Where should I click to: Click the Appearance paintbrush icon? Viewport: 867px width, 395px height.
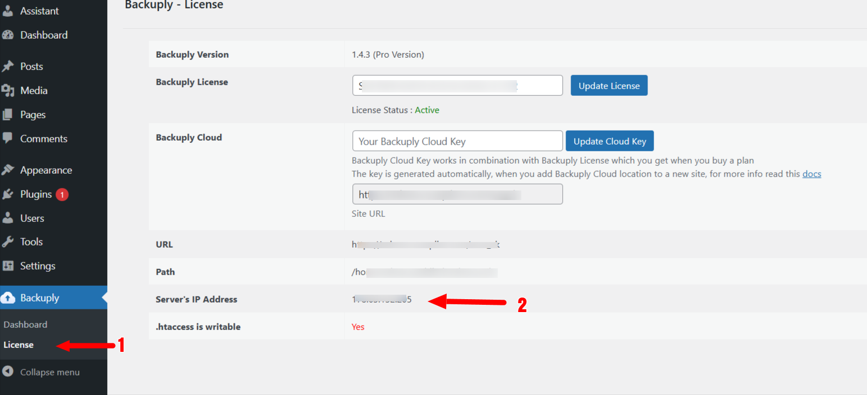[8, 170]
